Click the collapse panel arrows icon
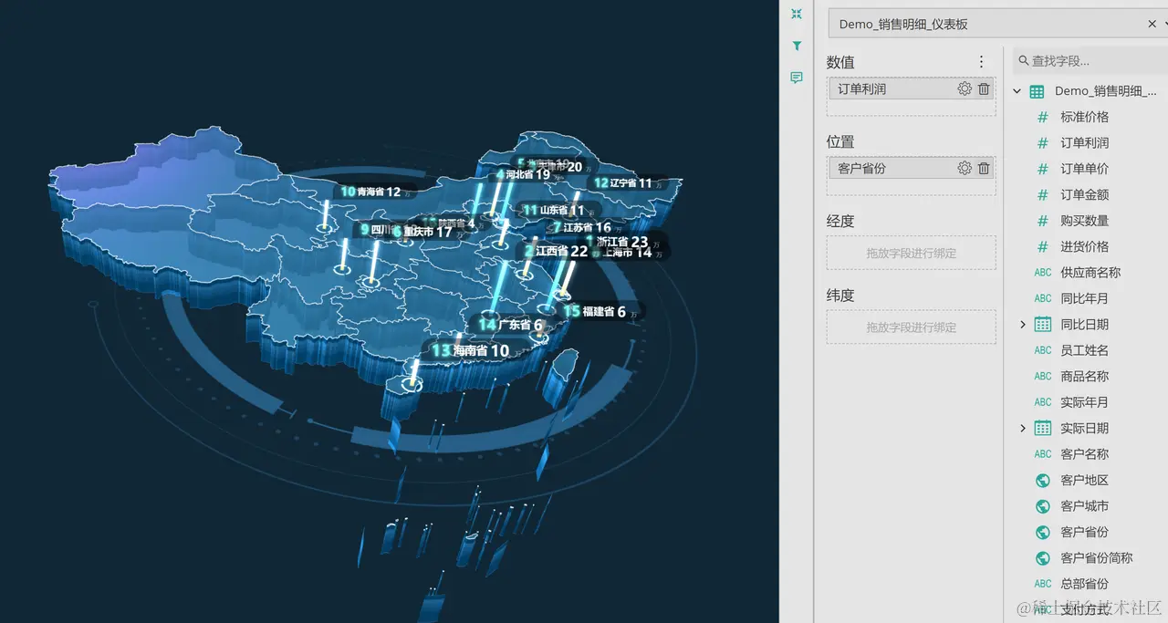Viewport: 1168px width, 623px height. pyautogui.click(x=797, y=14)
